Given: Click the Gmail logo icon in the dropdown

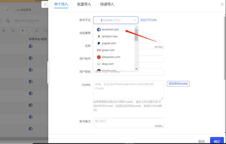Looking at the screenshot, I should click(99, 50).
